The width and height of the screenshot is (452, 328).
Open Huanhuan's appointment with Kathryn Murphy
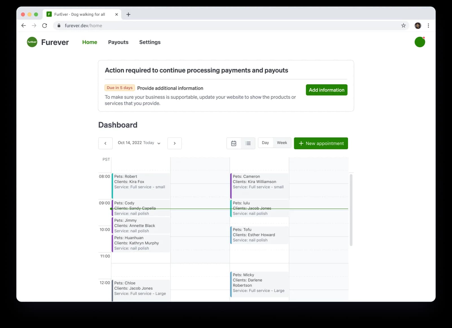pyautogui.click(x=141, y=243)
